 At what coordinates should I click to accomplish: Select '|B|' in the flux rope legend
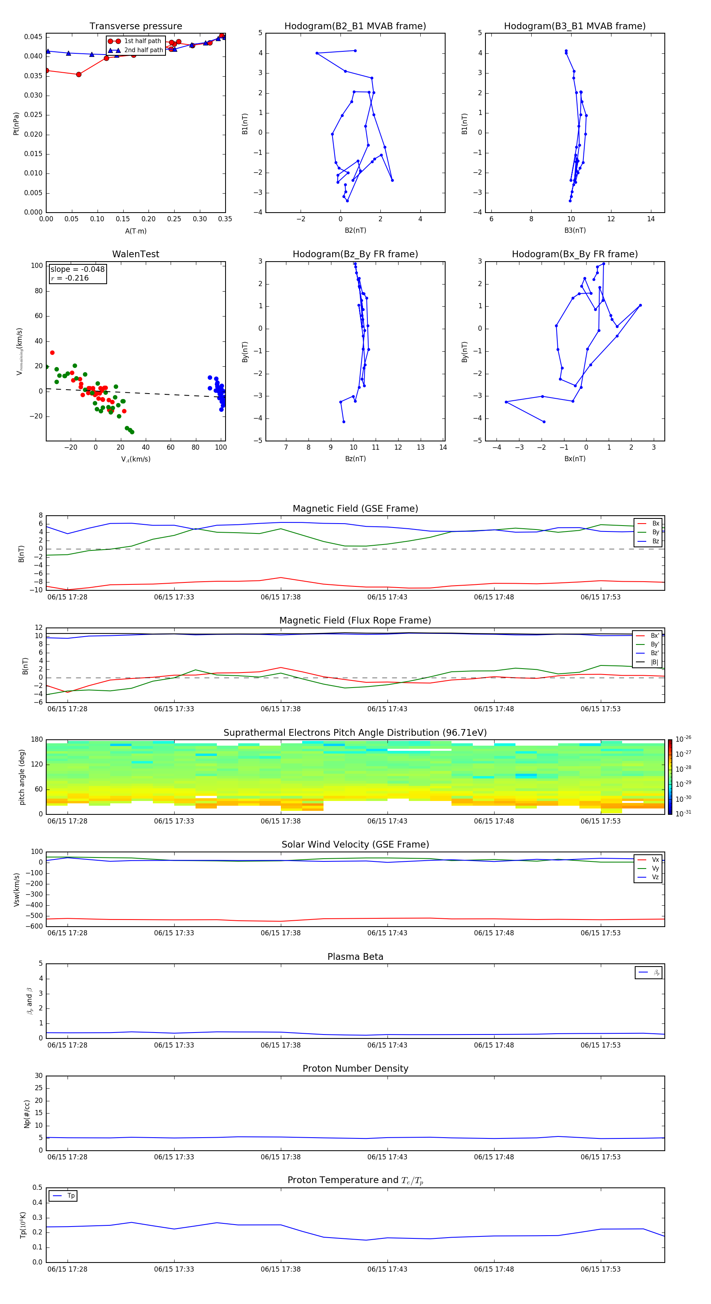point(648,662)
